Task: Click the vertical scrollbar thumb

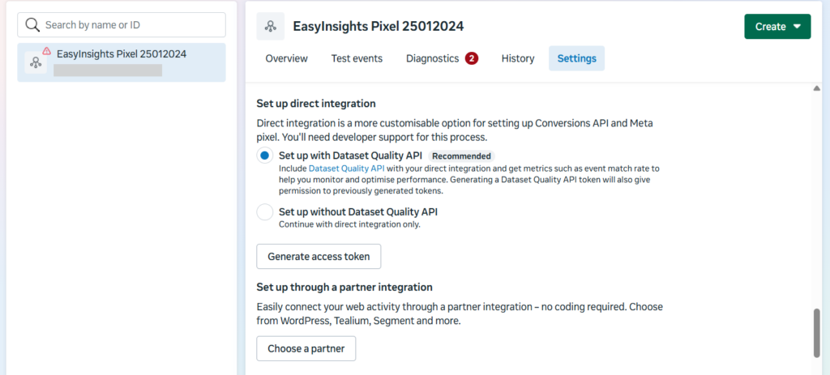Action: (816, 333)
